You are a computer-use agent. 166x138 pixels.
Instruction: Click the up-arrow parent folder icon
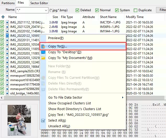point(3,17)
